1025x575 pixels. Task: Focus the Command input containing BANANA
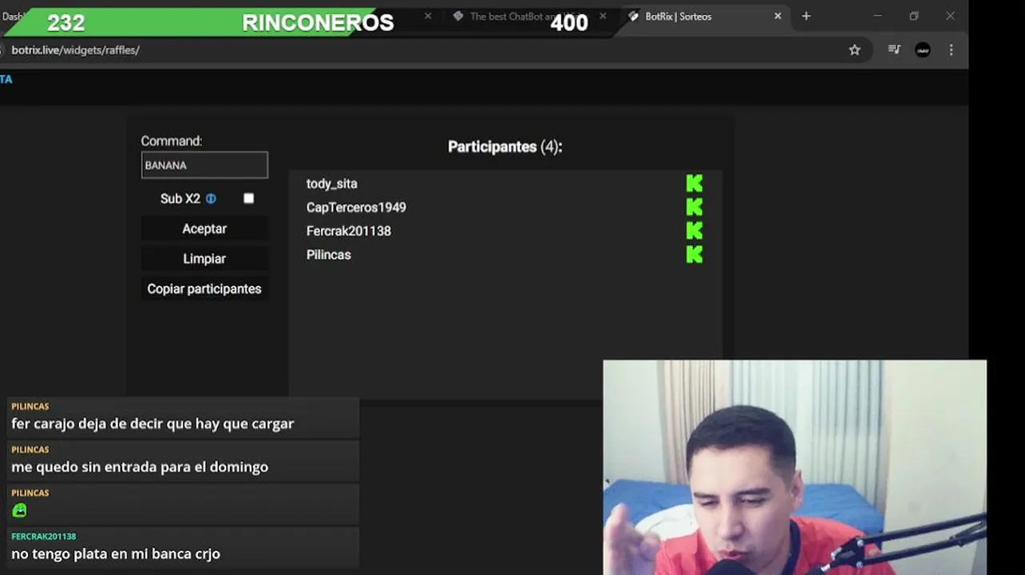(204, 165)
